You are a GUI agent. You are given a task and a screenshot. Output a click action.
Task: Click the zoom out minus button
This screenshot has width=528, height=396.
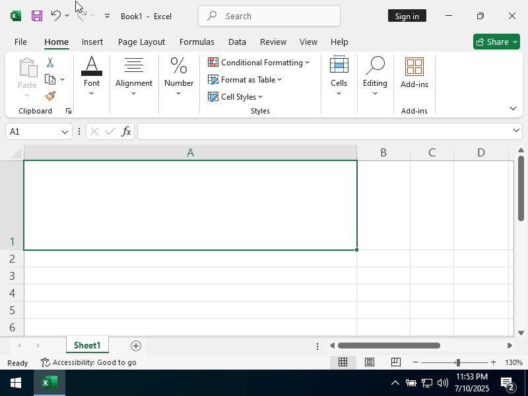click(x=416, y=362)
